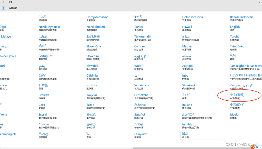Choose Español (西班牙语)
Screen dimensions: 262x149
[x=140, y=116]
